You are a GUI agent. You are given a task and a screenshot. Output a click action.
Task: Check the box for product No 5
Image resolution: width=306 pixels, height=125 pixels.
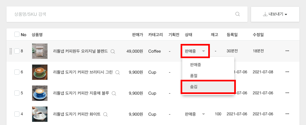(x=17, y=93)
